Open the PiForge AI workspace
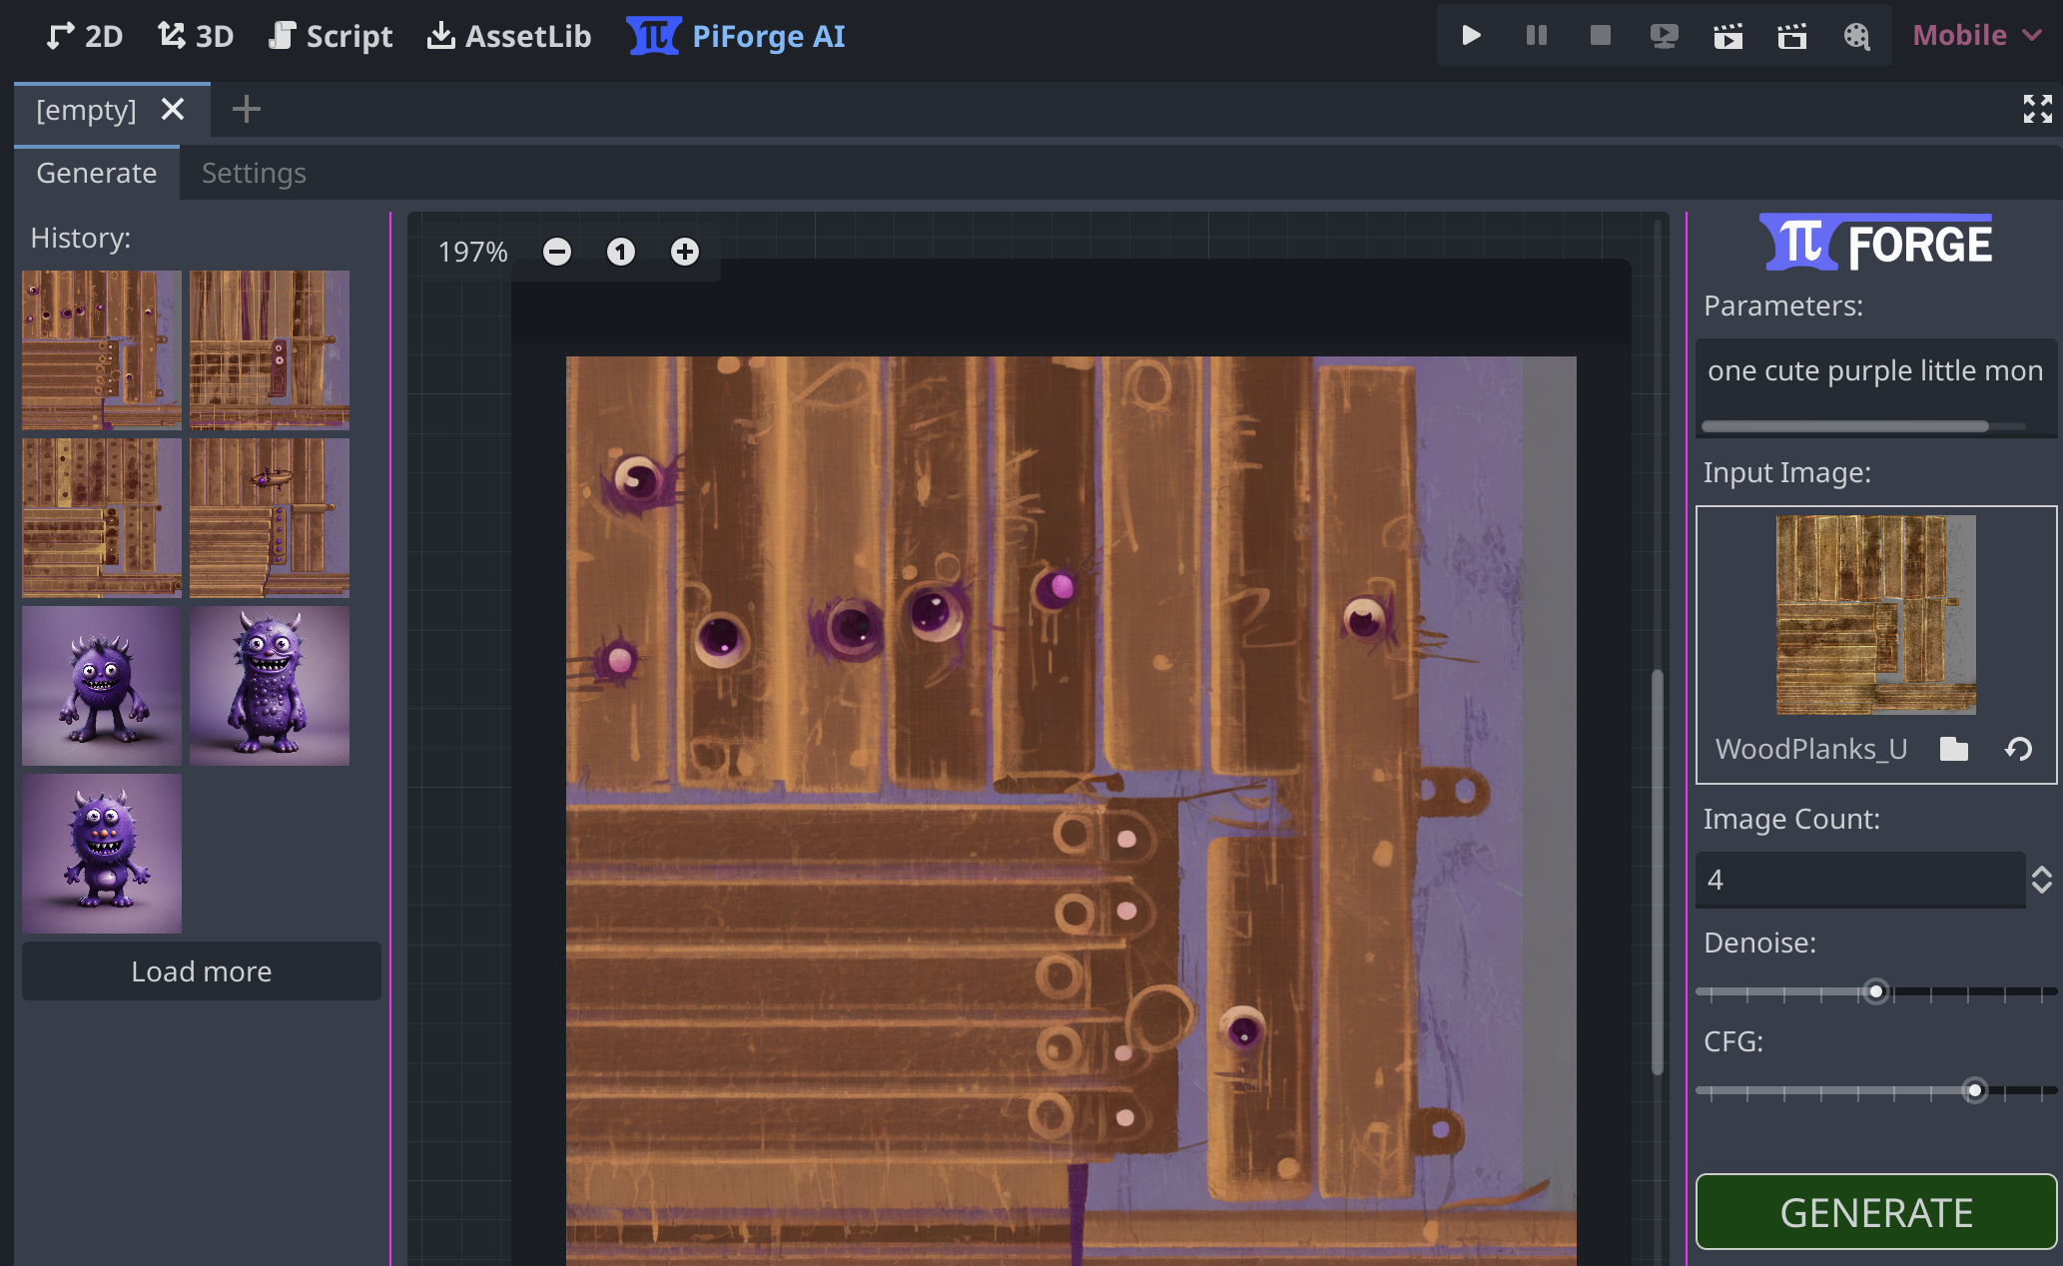2063x1266 pixels. 737,36
